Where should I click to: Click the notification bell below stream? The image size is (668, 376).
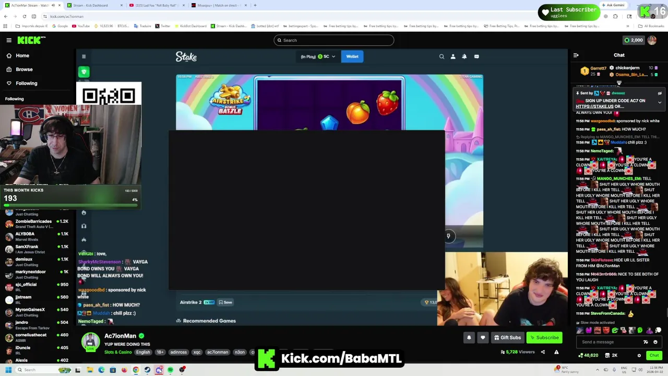(x=469, y=337)
